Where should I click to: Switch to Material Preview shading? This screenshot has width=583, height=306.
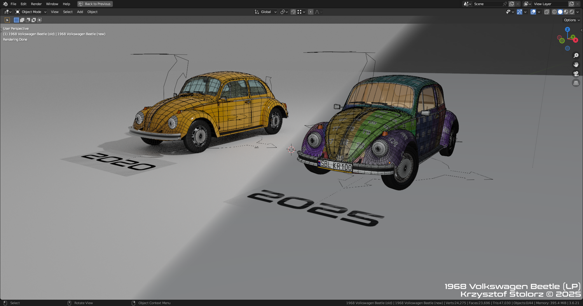(x=566, y=12)
